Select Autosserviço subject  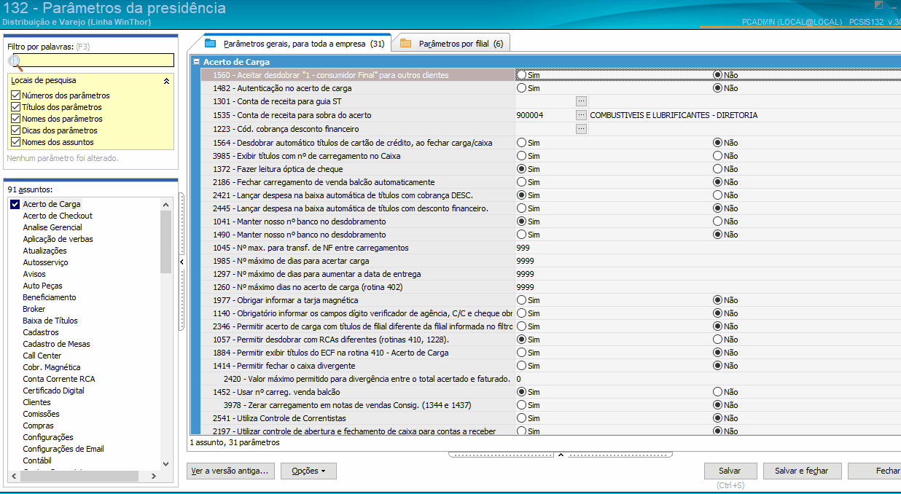(x=45, y=262)
